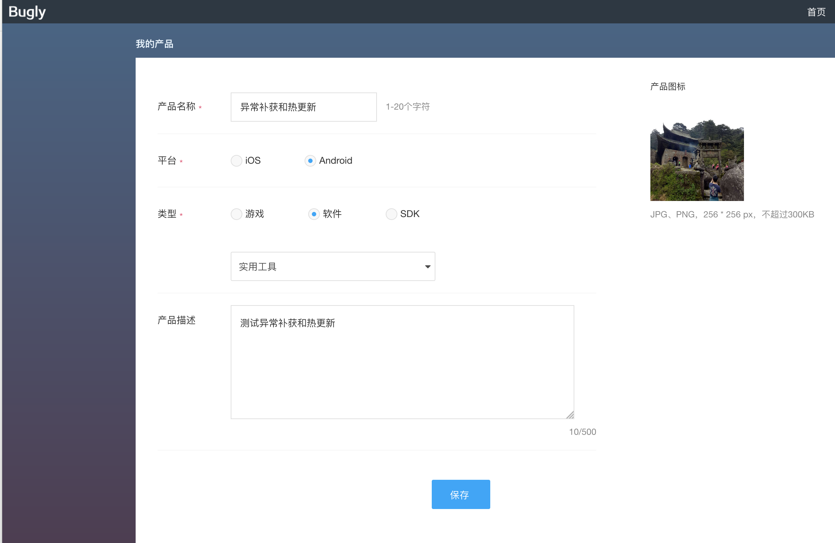The height and width of the screenshot is (543, 835).
Task: Click the dropdown arrow of category selector
Action: pyautogui.click(x=427, y=267)
